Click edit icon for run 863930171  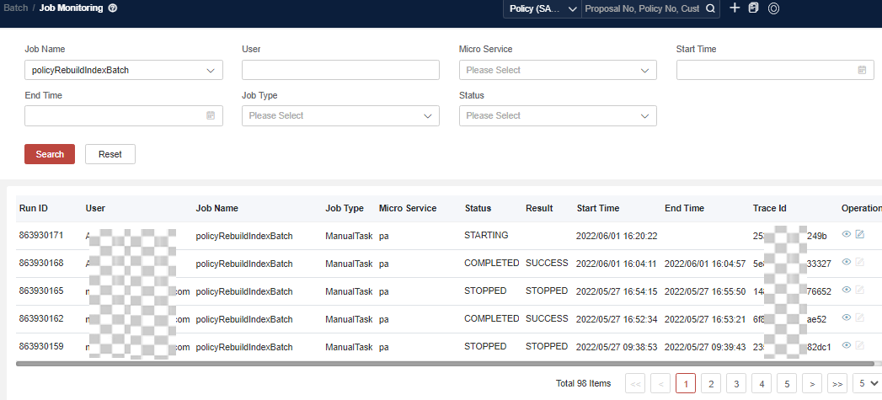[860, 236]
